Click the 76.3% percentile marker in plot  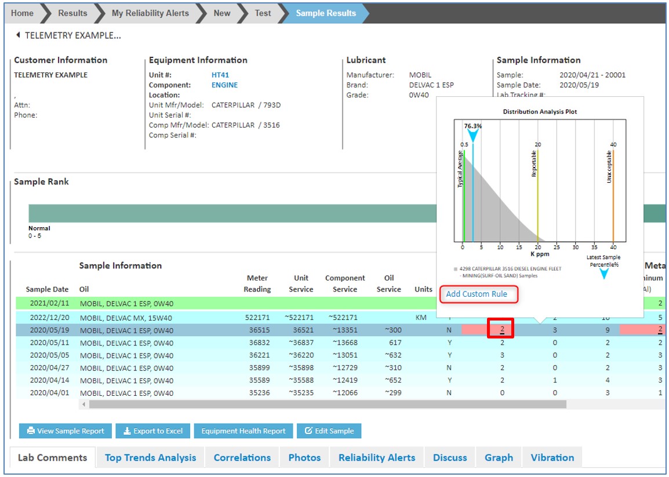(x=473, y=136)
